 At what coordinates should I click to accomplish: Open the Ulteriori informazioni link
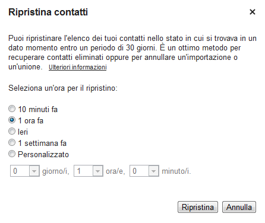(78, 67)
